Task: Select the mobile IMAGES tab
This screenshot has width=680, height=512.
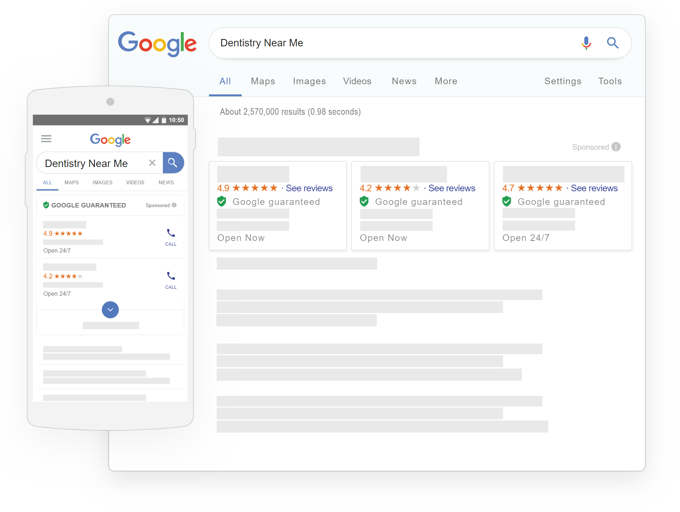Action: pyautogui.click(x=103, y=183)
